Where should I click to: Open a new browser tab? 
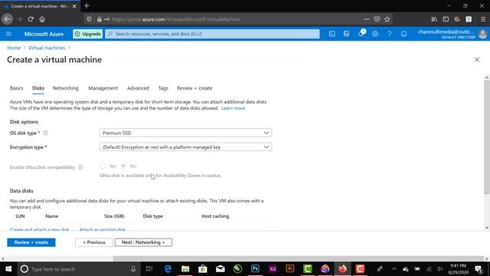pos(87,6)
